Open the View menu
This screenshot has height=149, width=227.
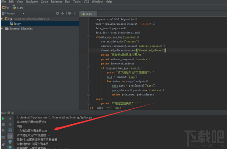[20, 2]
